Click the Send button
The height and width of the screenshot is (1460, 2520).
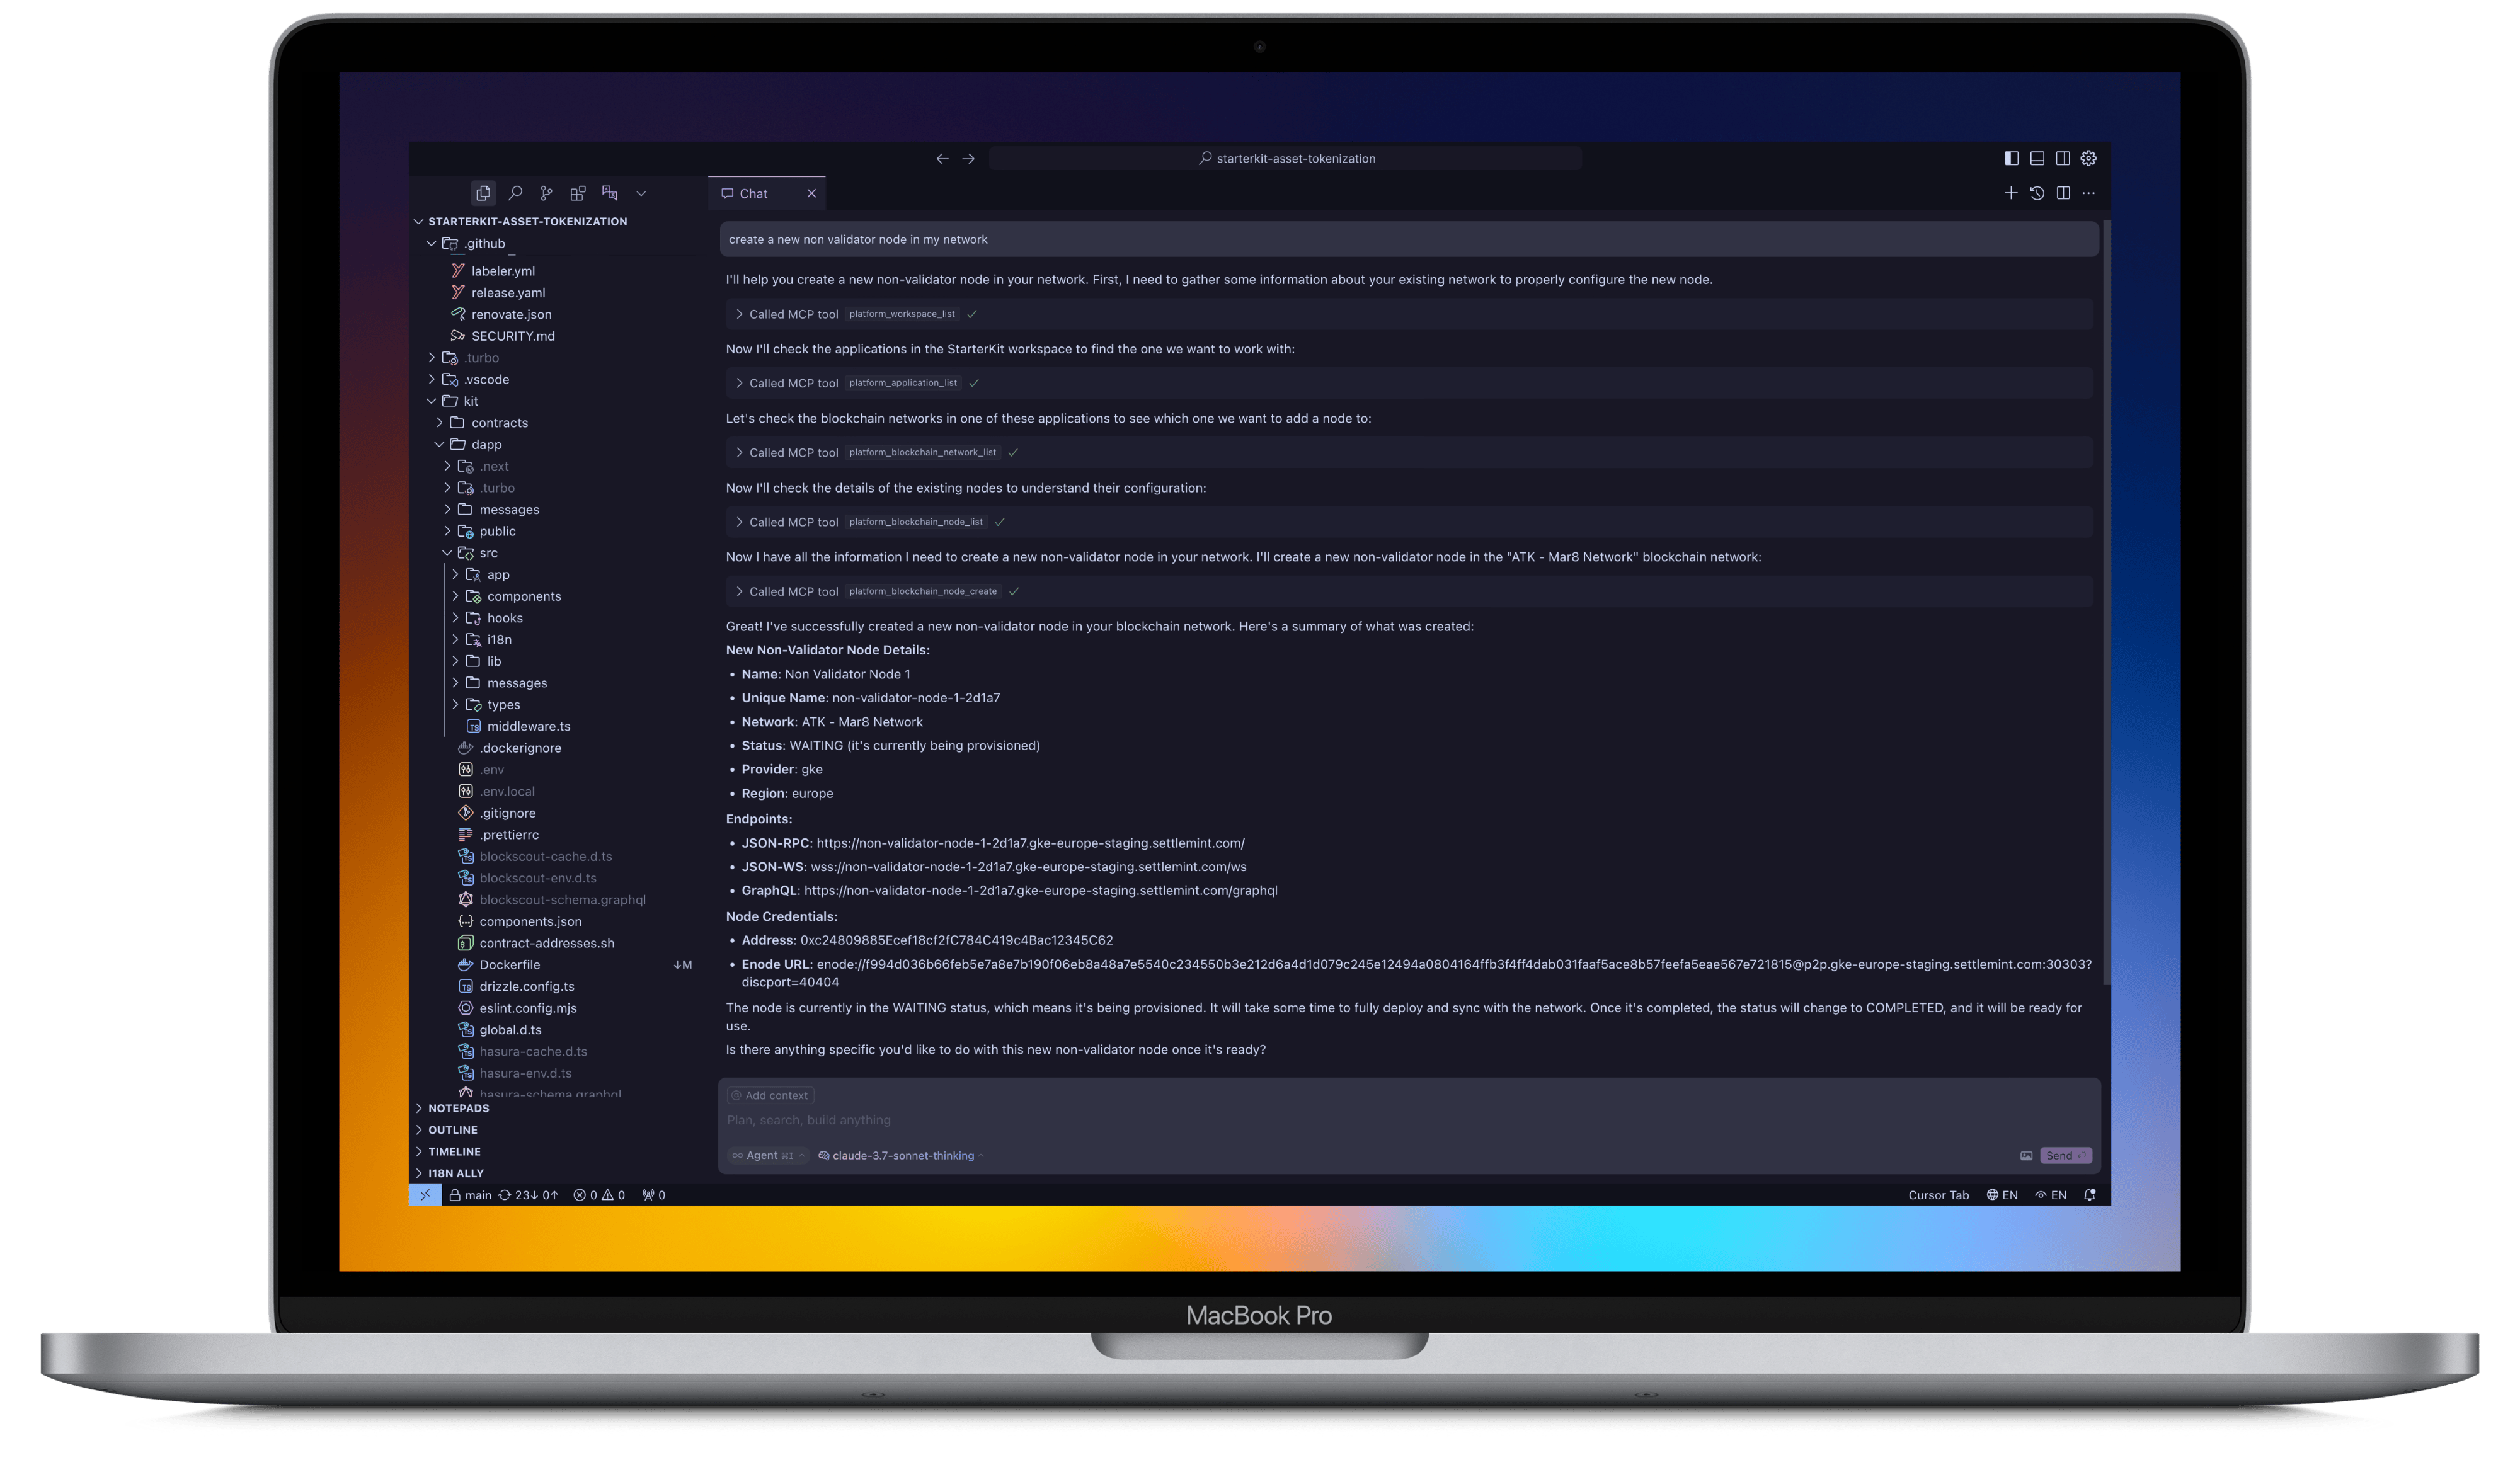tap(2065, 1155)
